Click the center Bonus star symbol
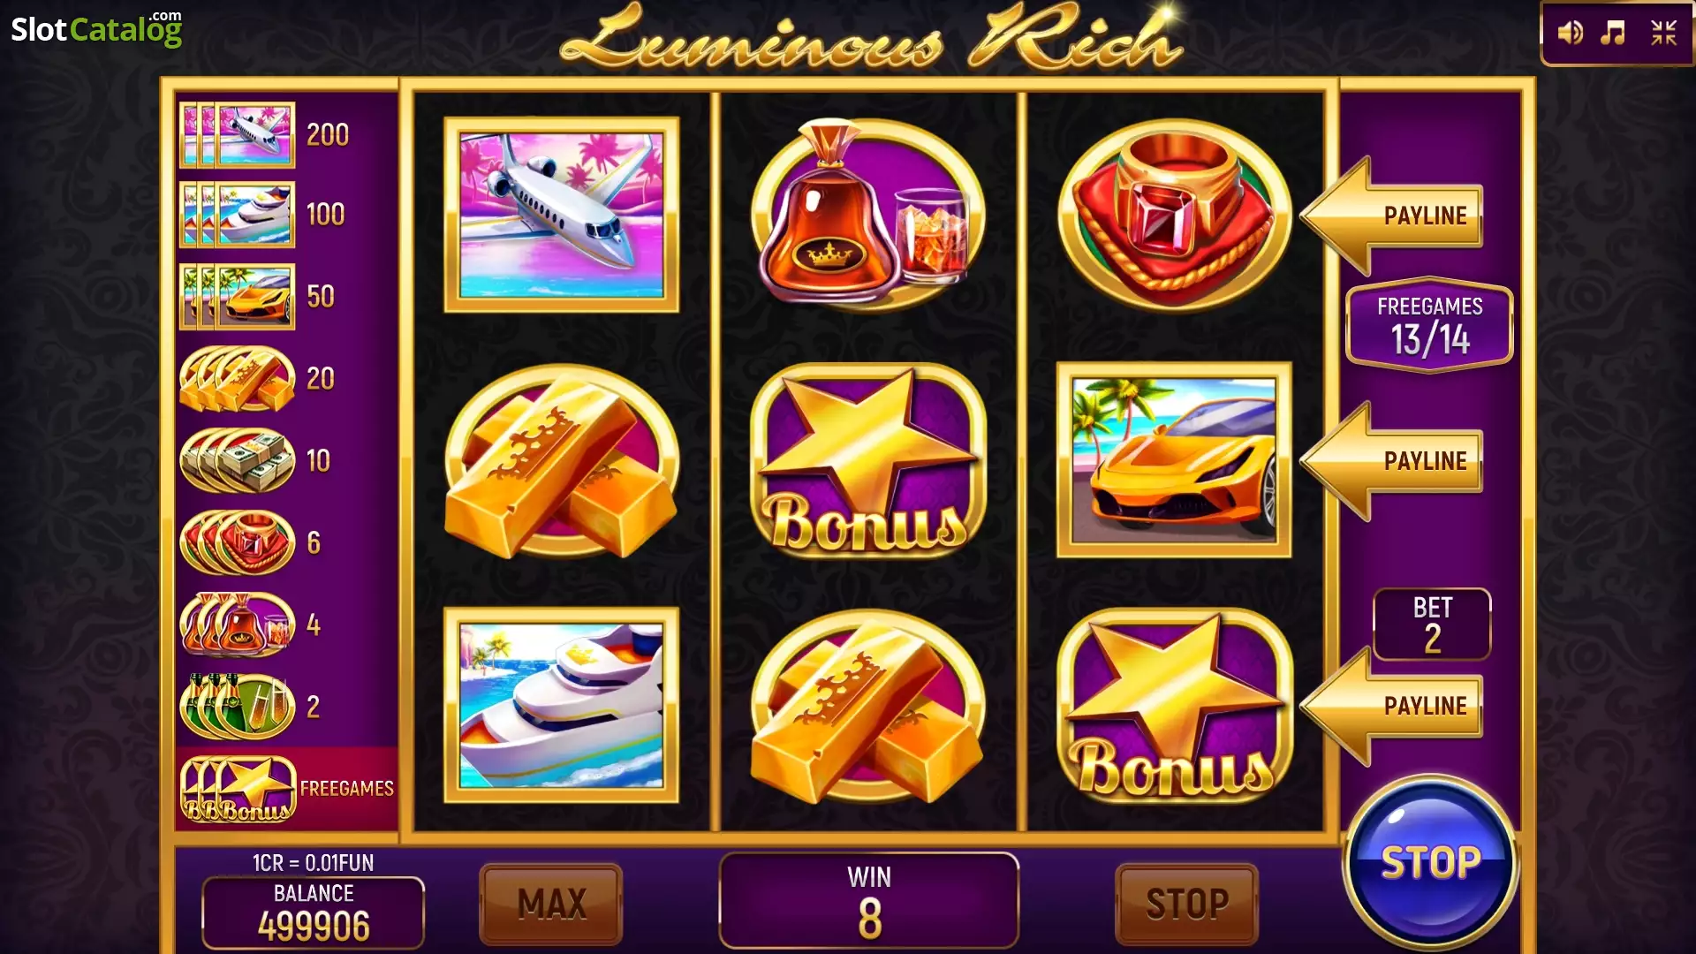The height and width of the screenshot is (954, 1696). point(867,460)
